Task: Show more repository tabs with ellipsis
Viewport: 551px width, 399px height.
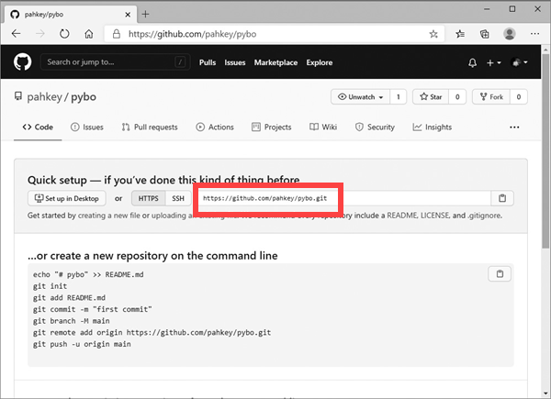Action: (x=514, y=127)
